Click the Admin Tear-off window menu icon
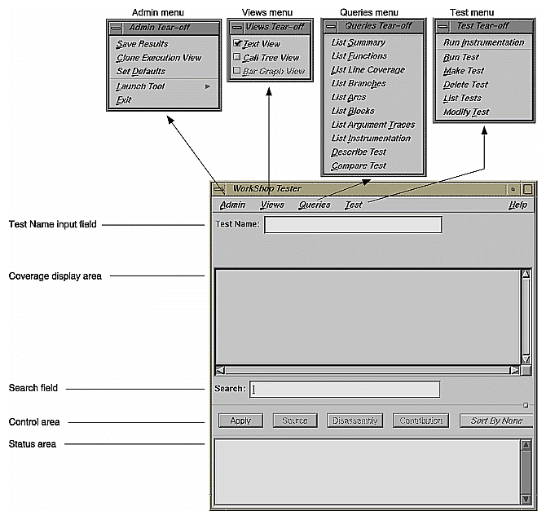The image size is (546, 520). tap(116, 28)
